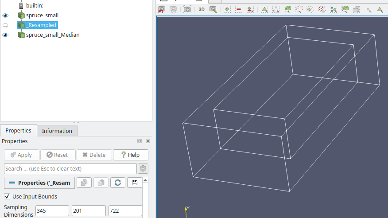Click the 3D interaction mode button
The height and width of the screenshot is (218, 388).
pos(202,9)
